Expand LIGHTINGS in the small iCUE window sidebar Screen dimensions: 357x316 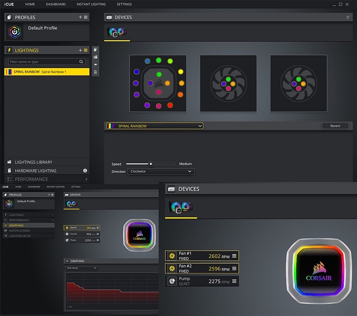28,215
